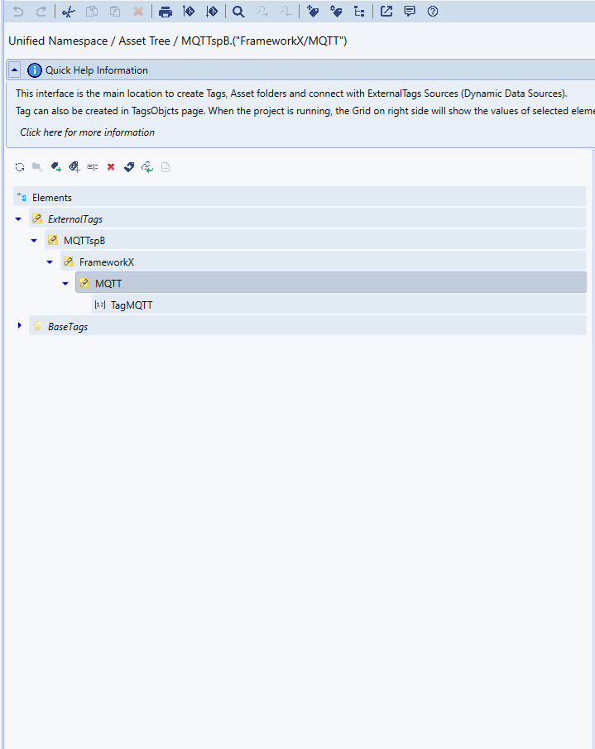The height and width of the screenshot is (749, 595).
Task: Click the hierarchy tree icon in top toolbar
Action: tap(358, 12)
